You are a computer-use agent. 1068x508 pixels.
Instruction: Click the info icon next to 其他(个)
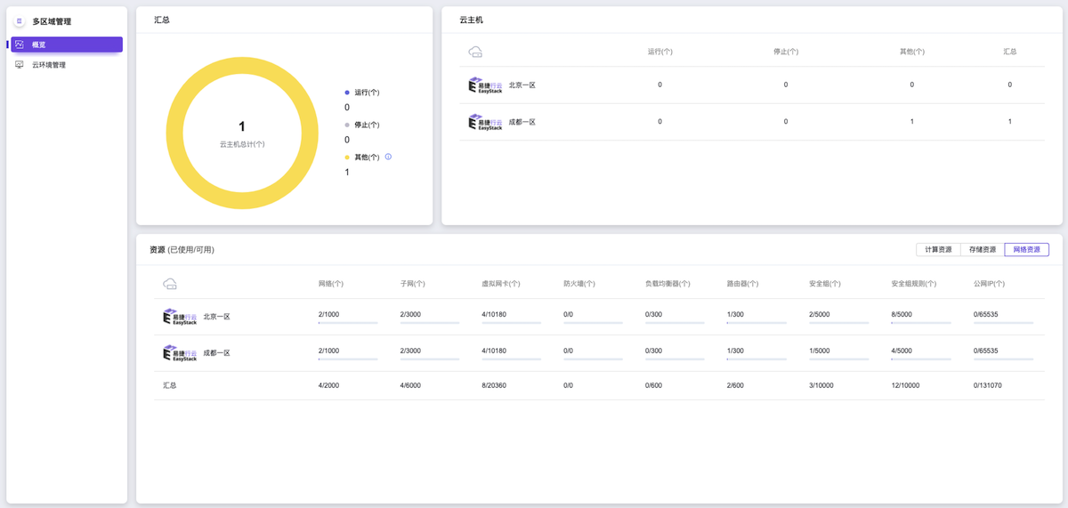pos(388,157)
